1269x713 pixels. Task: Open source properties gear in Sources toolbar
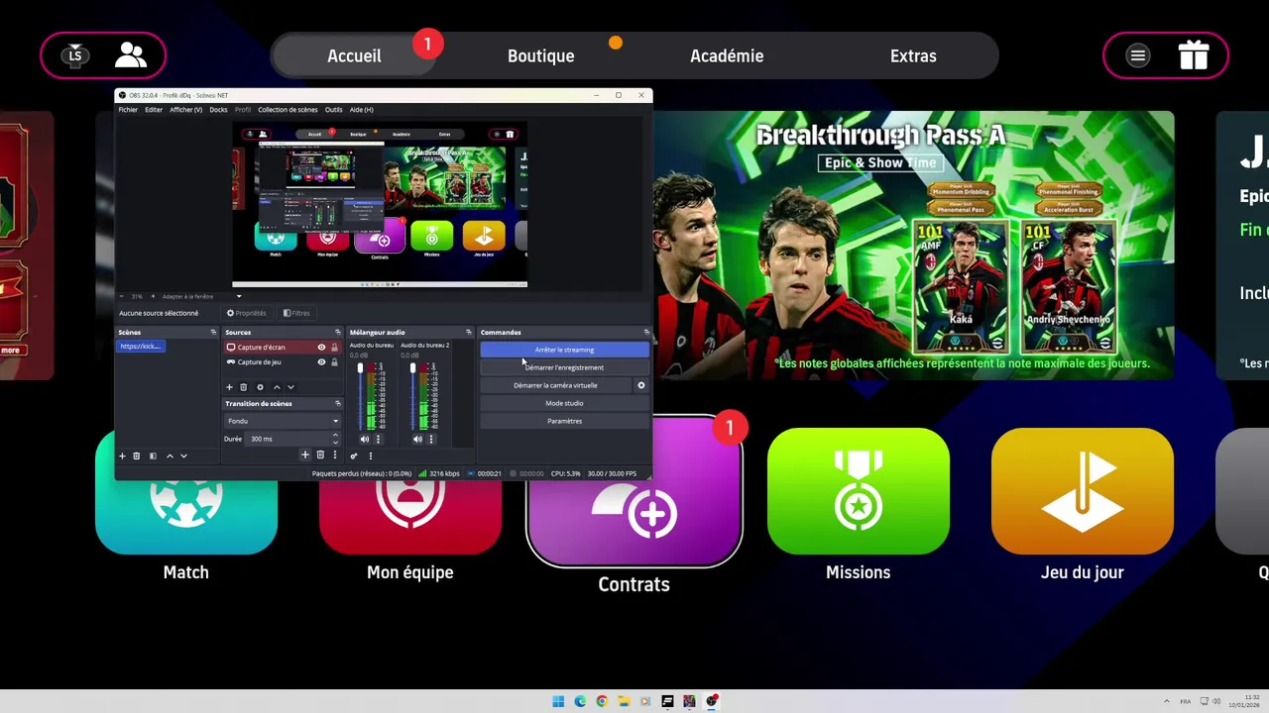point(260,387)
